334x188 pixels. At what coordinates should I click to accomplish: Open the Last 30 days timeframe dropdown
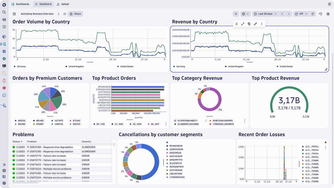pos(265,14)
